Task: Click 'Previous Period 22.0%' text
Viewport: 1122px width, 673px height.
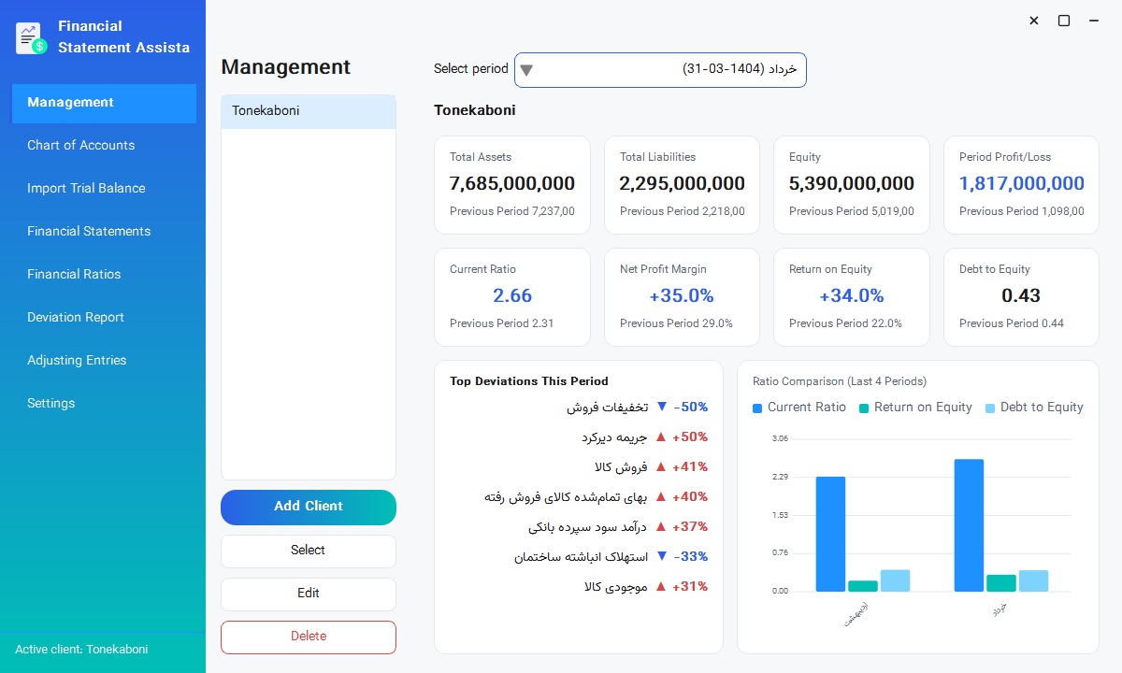Action: [845, 323]
